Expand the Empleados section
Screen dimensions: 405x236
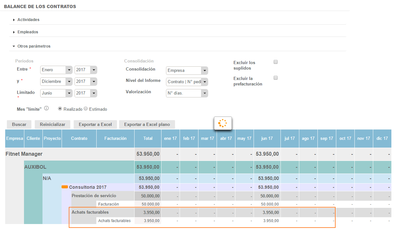(28, 32)
